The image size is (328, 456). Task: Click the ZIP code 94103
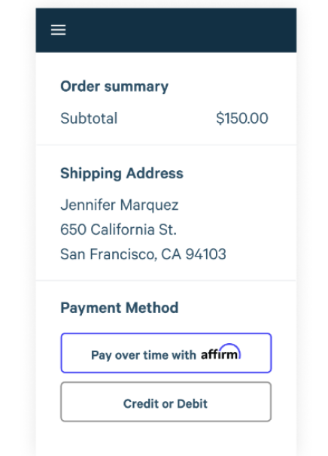point(206,254)
